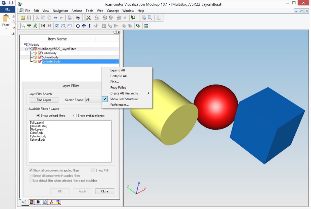Open the blue-yellow-red shapes tab

[58, 202]
